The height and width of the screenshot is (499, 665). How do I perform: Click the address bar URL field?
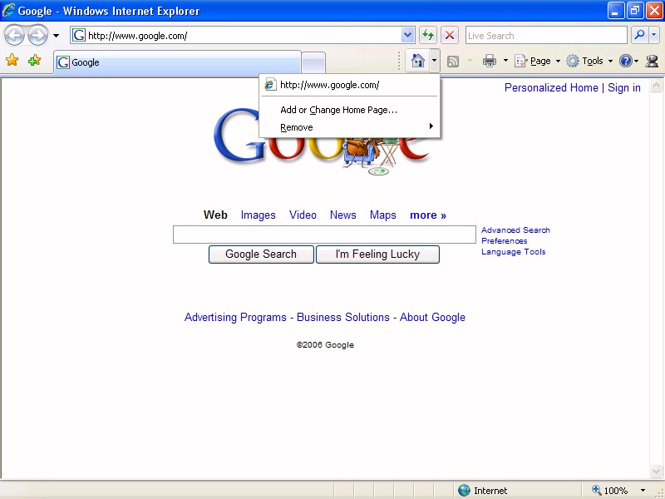click(236, 35)
